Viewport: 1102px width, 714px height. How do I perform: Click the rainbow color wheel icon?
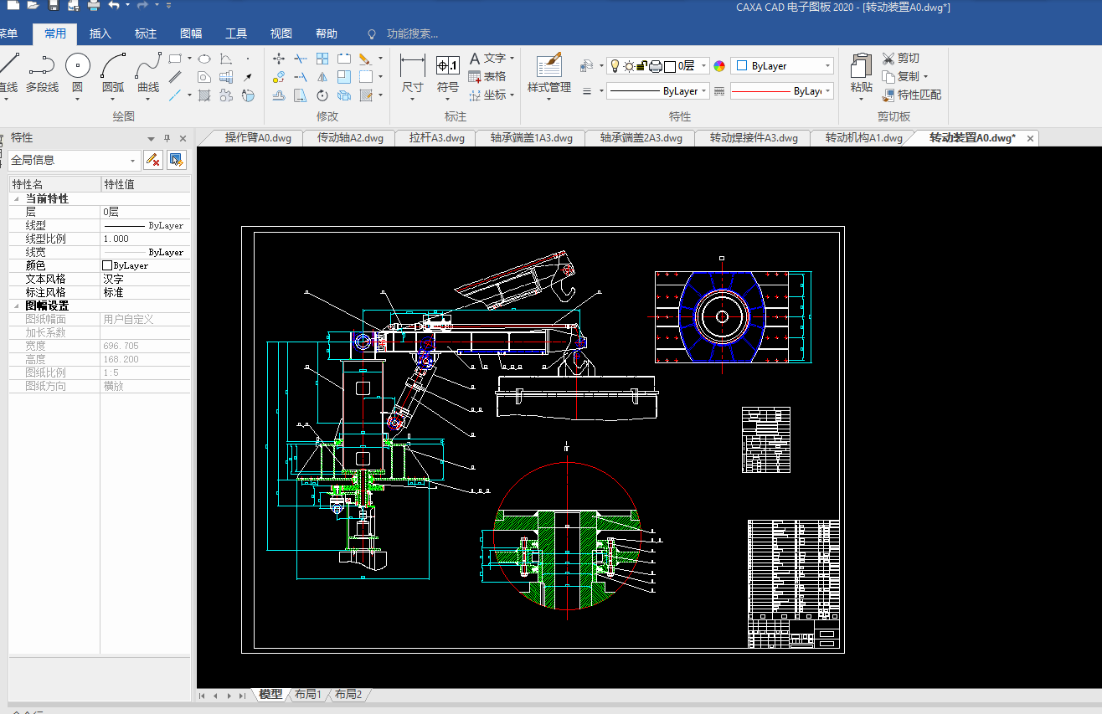click(x=719, y=66)
